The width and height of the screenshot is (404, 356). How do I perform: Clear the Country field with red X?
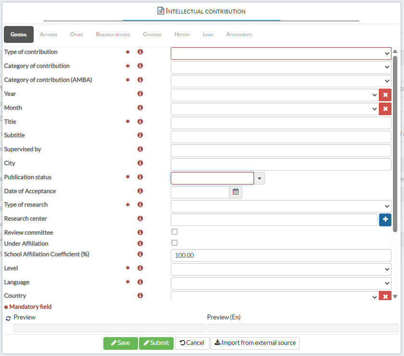click(x=385, y=296)
